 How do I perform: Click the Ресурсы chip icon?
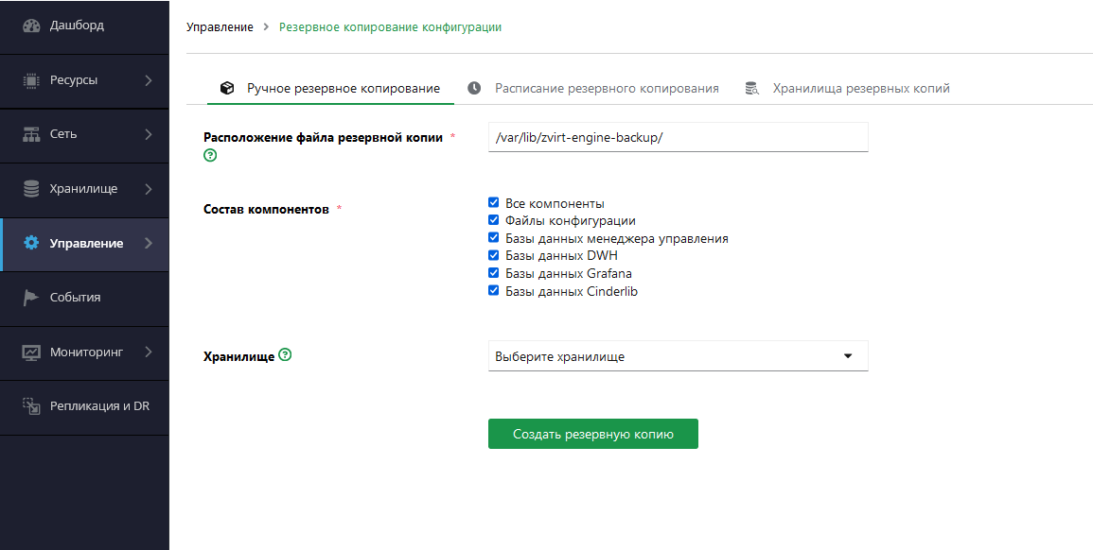click(x=31, y=80)
